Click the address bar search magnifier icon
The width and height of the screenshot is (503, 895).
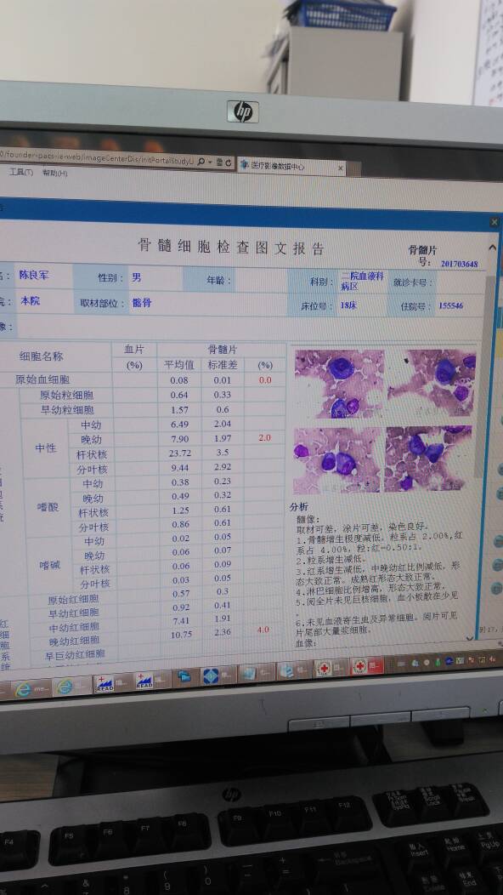[x=201, y=162]
